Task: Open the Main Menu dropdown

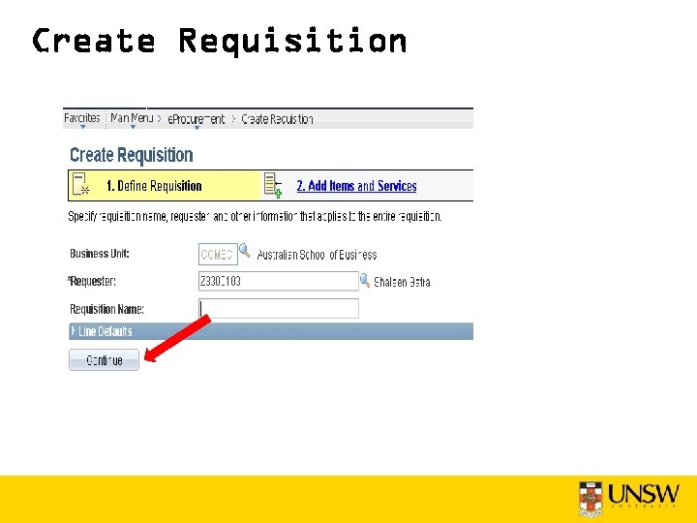Action: point(132,118)
